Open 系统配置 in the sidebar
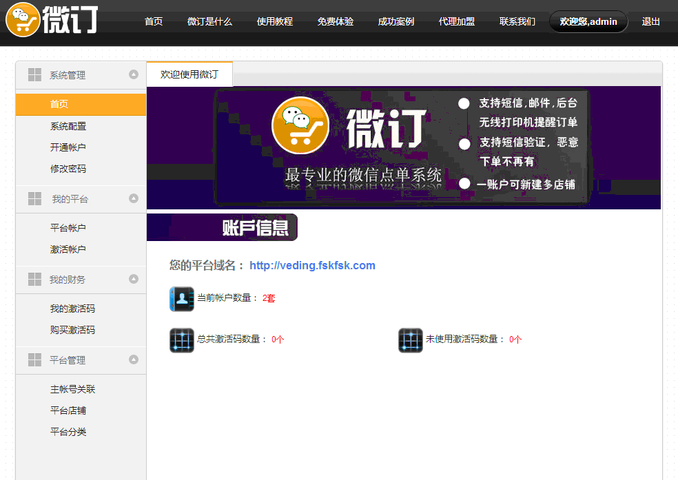 [68, 126]
